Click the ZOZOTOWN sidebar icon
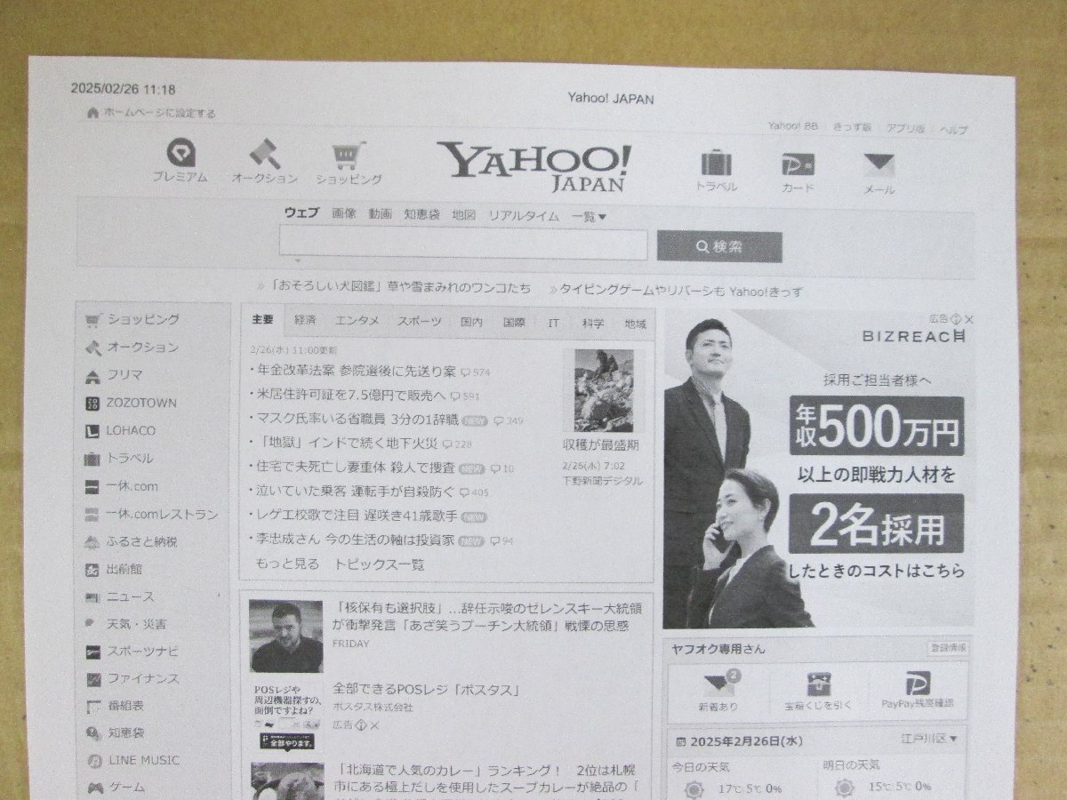 (x=92, y=403)
